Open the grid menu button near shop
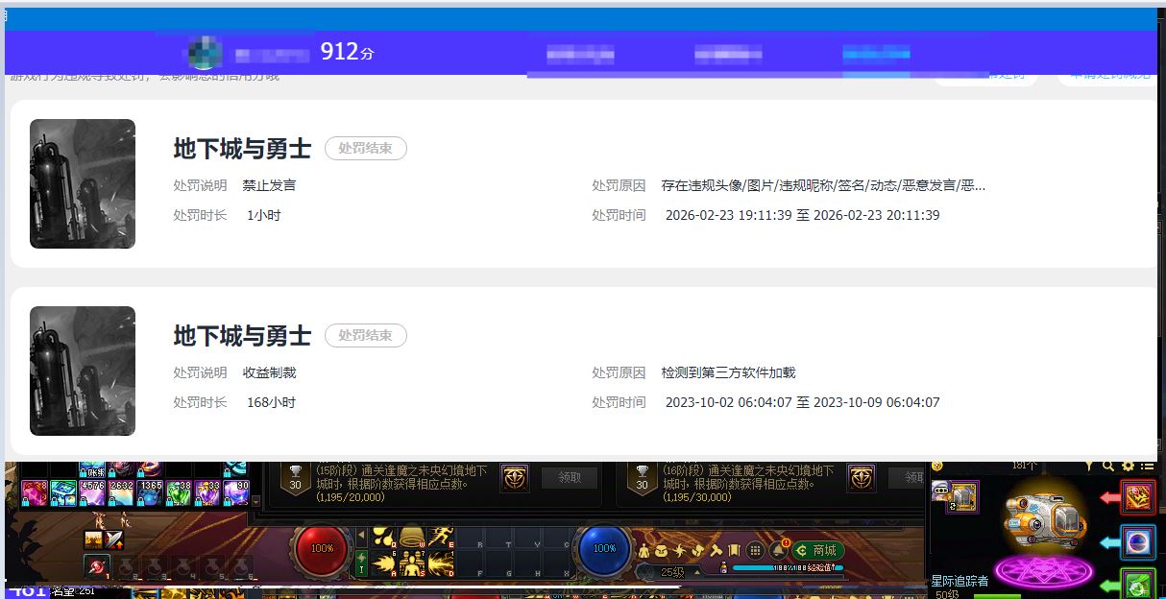1166x599 pixels. tap(755, 550)
